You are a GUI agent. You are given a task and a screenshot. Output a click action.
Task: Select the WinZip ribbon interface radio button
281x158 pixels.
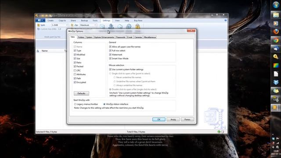(x=104, y=104)
